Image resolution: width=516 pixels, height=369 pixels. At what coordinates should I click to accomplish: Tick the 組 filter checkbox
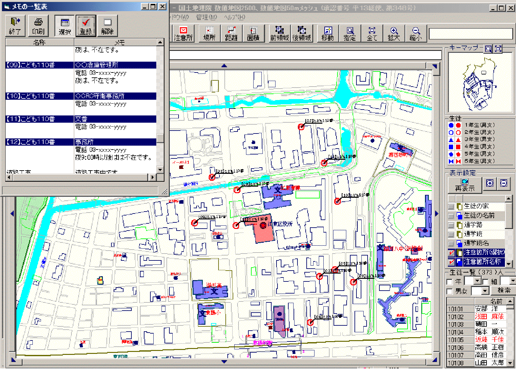coord(486,282)
